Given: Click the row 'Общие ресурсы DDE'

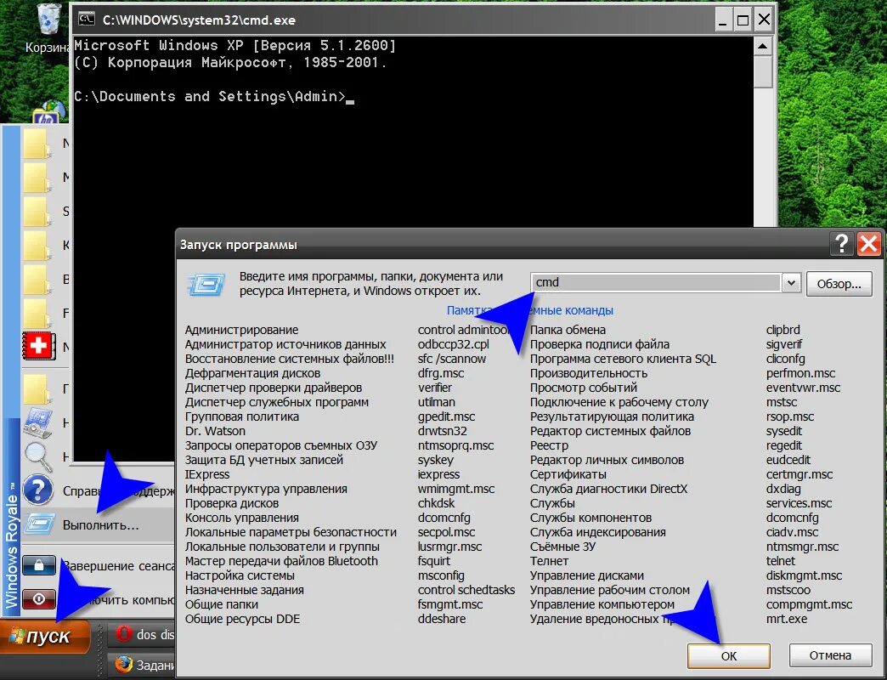Looking at the screenshot, I should point(242,619).
